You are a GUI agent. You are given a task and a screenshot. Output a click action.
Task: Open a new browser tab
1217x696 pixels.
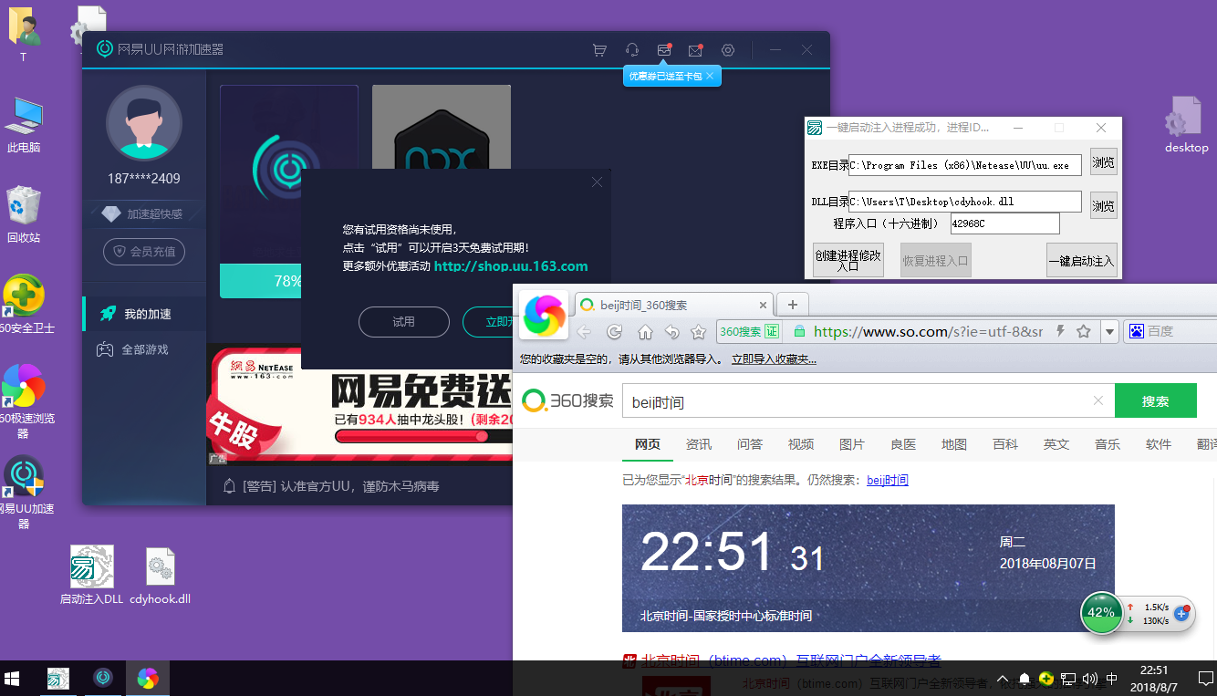(793, 305)
